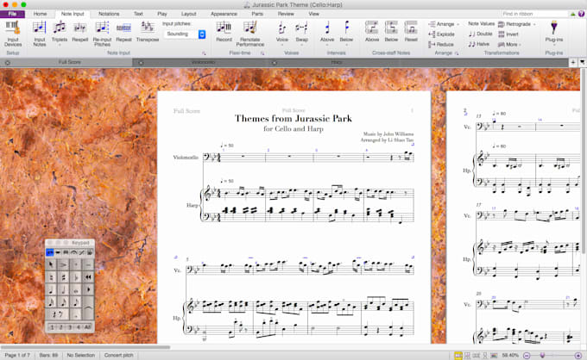Toggle the rest button on Keypad
587x360 pixels.
click(57, 314)
